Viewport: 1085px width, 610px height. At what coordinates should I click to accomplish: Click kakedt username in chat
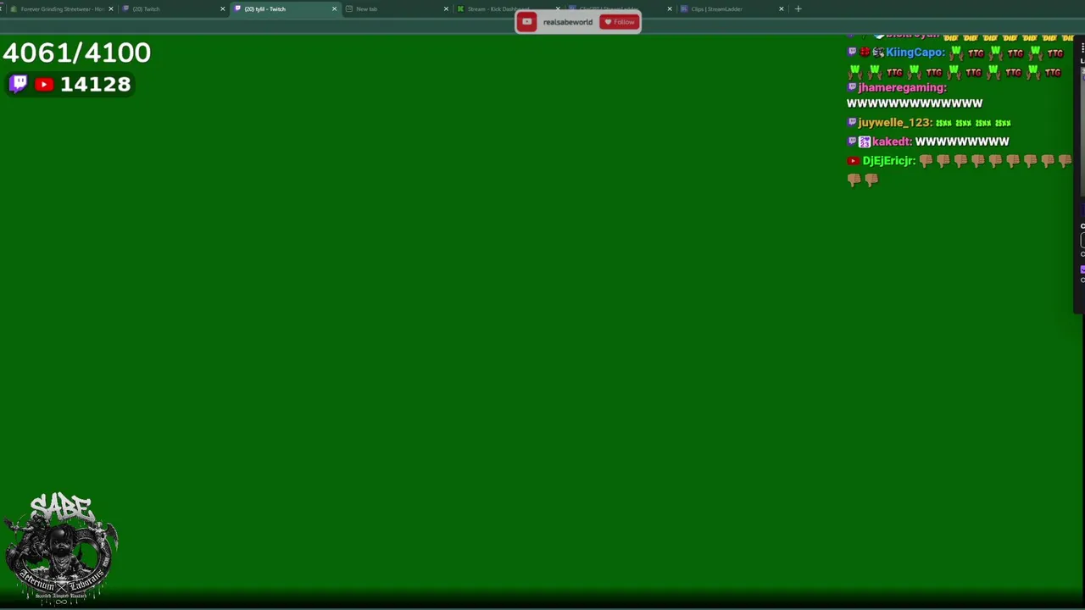tap(892, 141)
